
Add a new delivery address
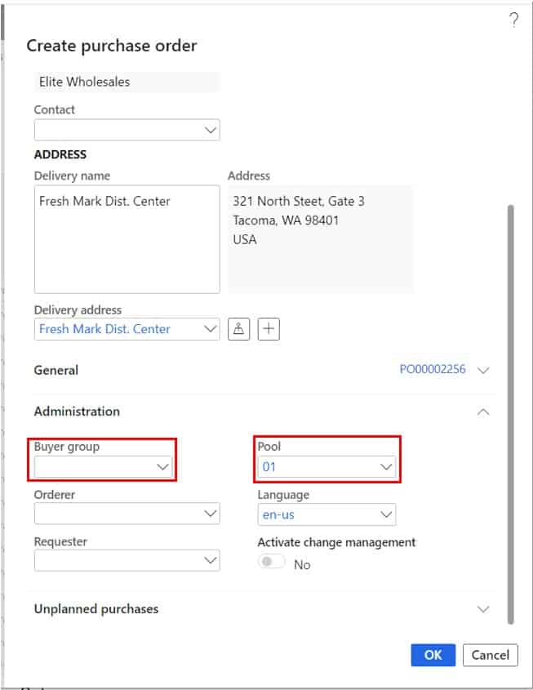tap(270, 328)
